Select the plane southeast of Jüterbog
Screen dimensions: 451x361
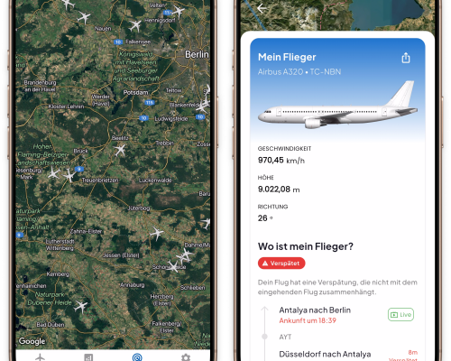point(157,233)
